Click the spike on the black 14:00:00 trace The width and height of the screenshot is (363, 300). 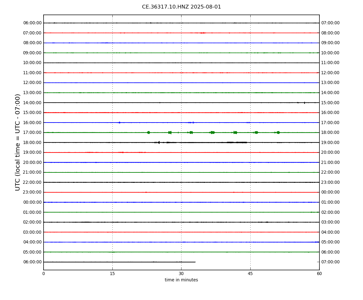[x=304, y=103]
